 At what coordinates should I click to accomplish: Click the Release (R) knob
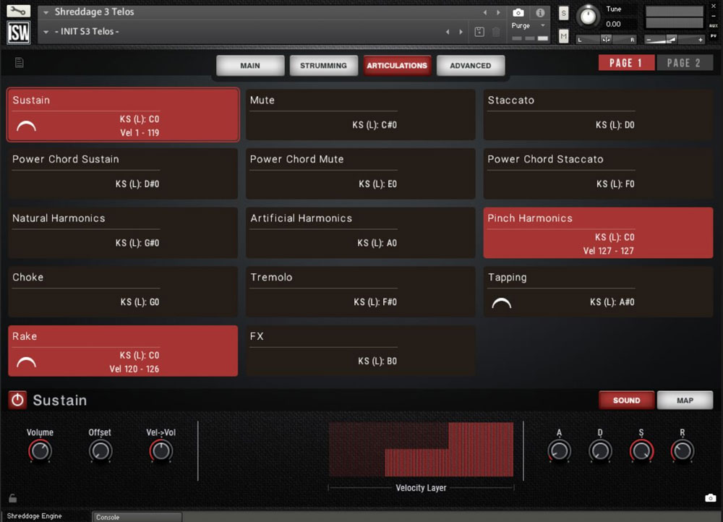tap(683, 450)
